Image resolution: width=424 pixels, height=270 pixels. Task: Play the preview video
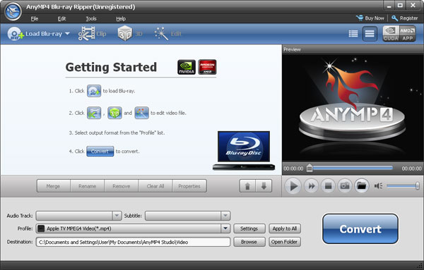coord(293,186)
